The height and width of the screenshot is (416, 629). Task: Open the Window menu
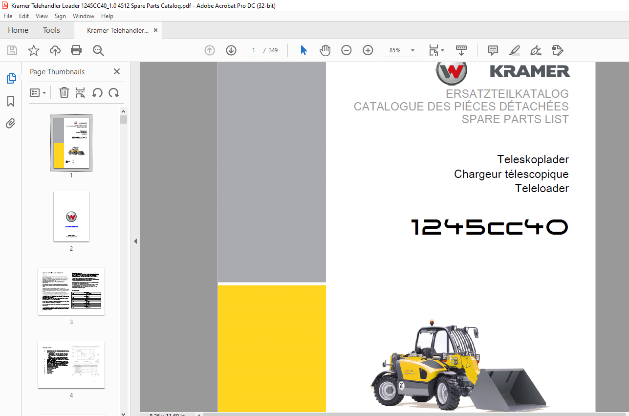tap(84, 16)
